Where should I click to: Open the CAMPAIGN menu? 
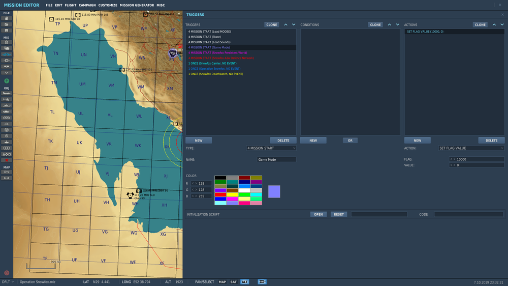[x=87, y=5]
